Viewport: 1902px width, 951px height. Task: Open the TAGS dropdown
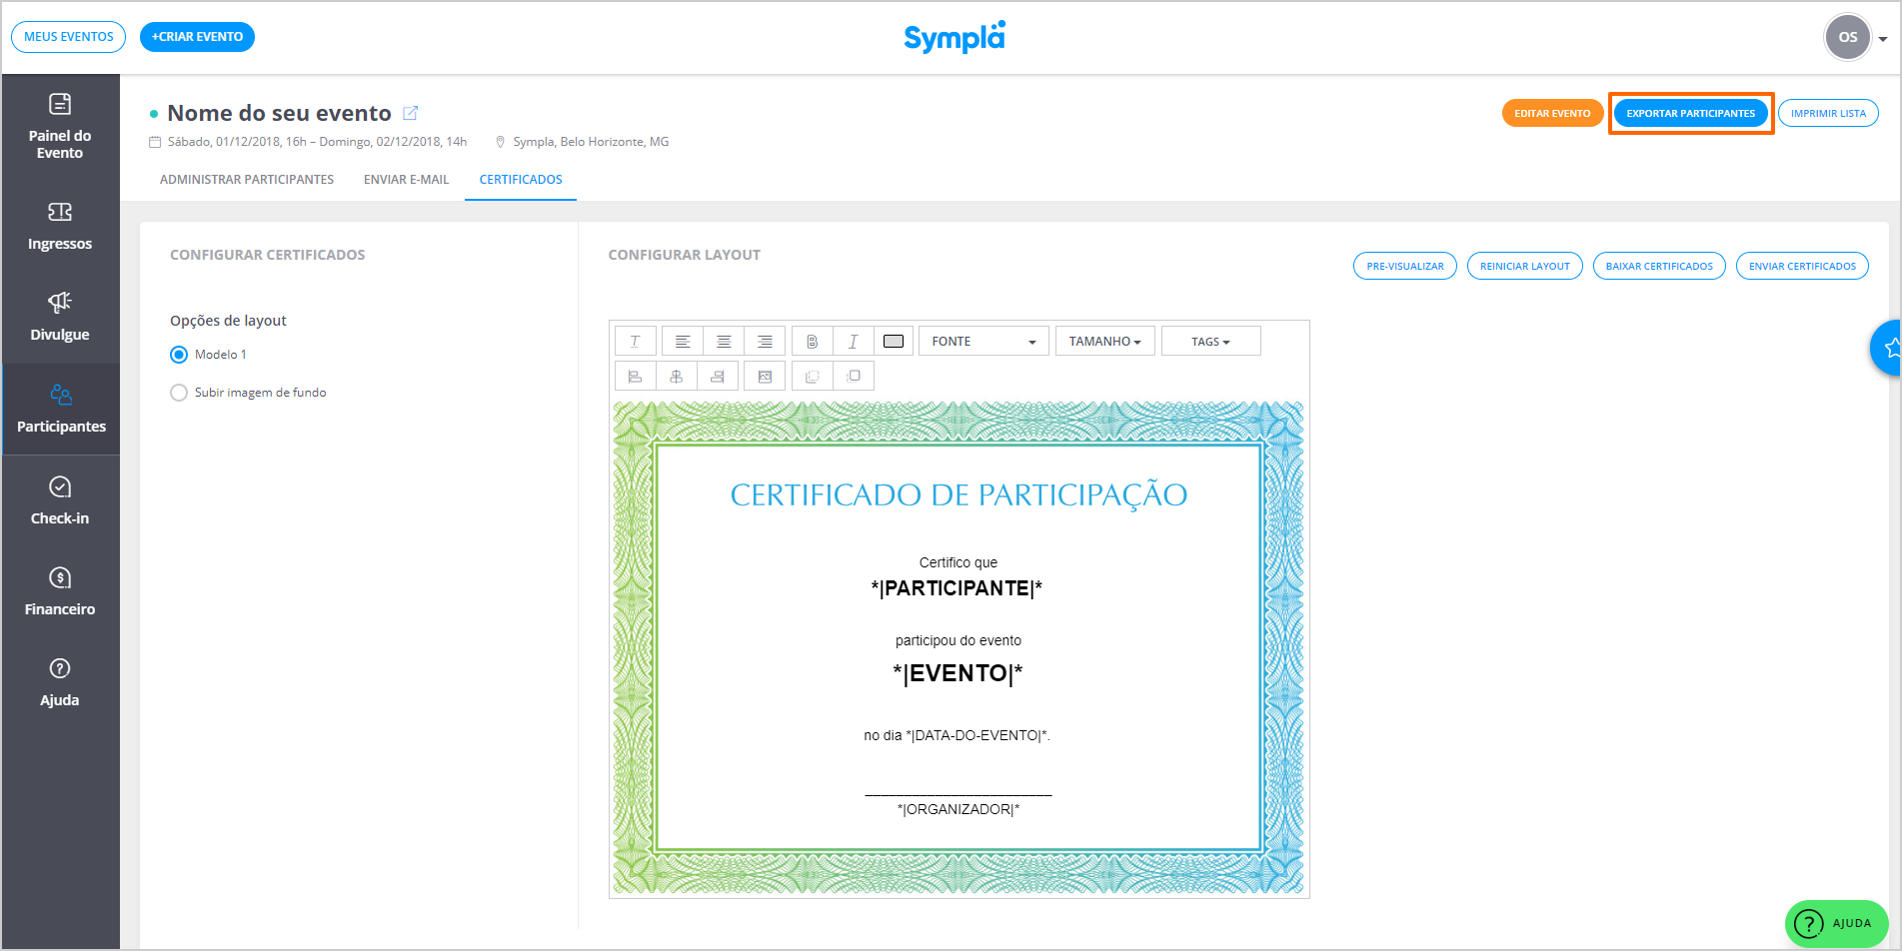click(1210, 342)
